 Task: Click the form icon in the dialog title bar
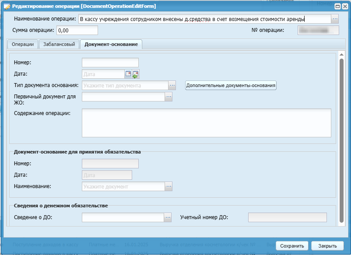point(7,6)
